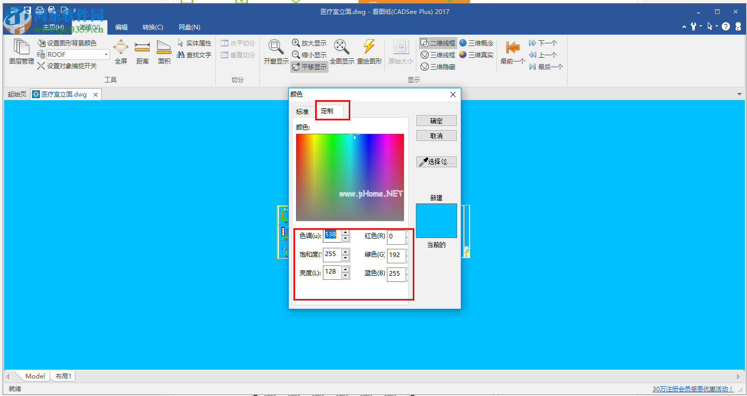Open the ROOF layer dropdown
747x396 pixels.
click(106, 54)
